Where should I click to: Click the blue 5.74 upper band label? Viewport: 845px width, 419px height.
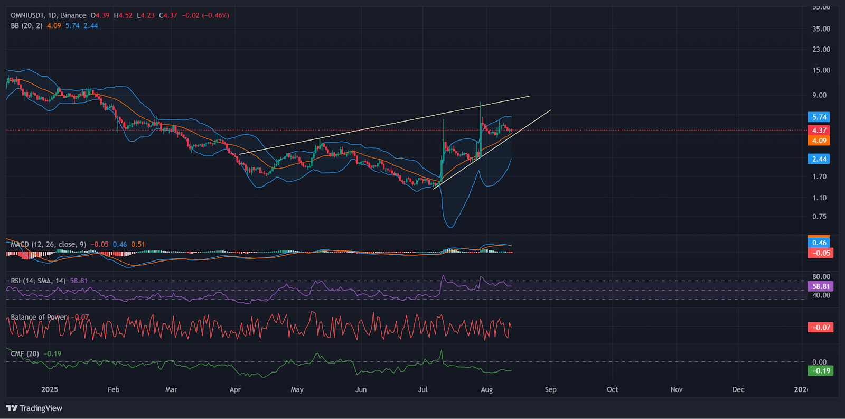point(819,117)
